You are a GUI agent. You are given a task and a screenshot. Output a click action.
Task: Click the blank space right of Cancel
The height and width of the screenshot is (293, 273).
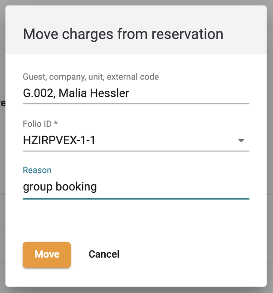coord(187,255)
